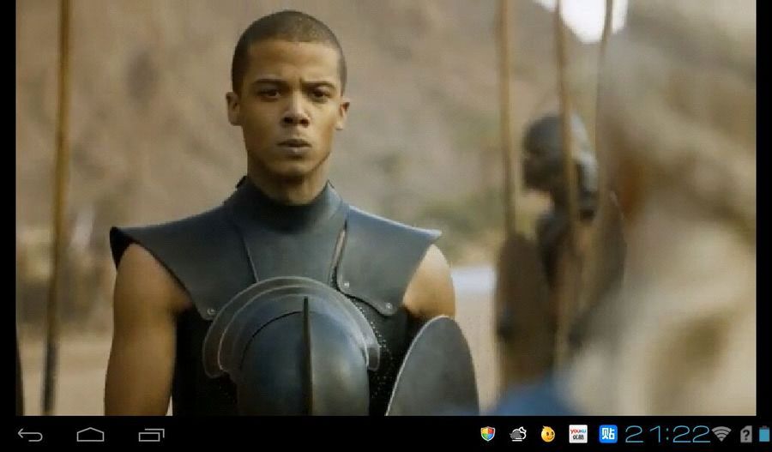Image resolution: width=772 pixels, height=452 pixels.
Task: Open the Youku app notification icon
Action: pyautogui.click(x=578, y=434)
